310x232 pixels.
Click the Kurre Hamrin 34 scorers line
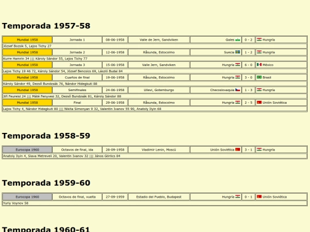point(154,58)
